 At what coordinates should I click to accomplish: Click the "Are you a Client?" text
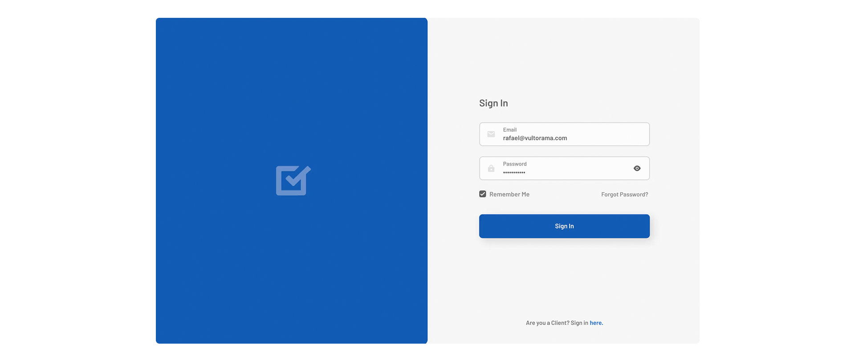(x=547, y=323)
